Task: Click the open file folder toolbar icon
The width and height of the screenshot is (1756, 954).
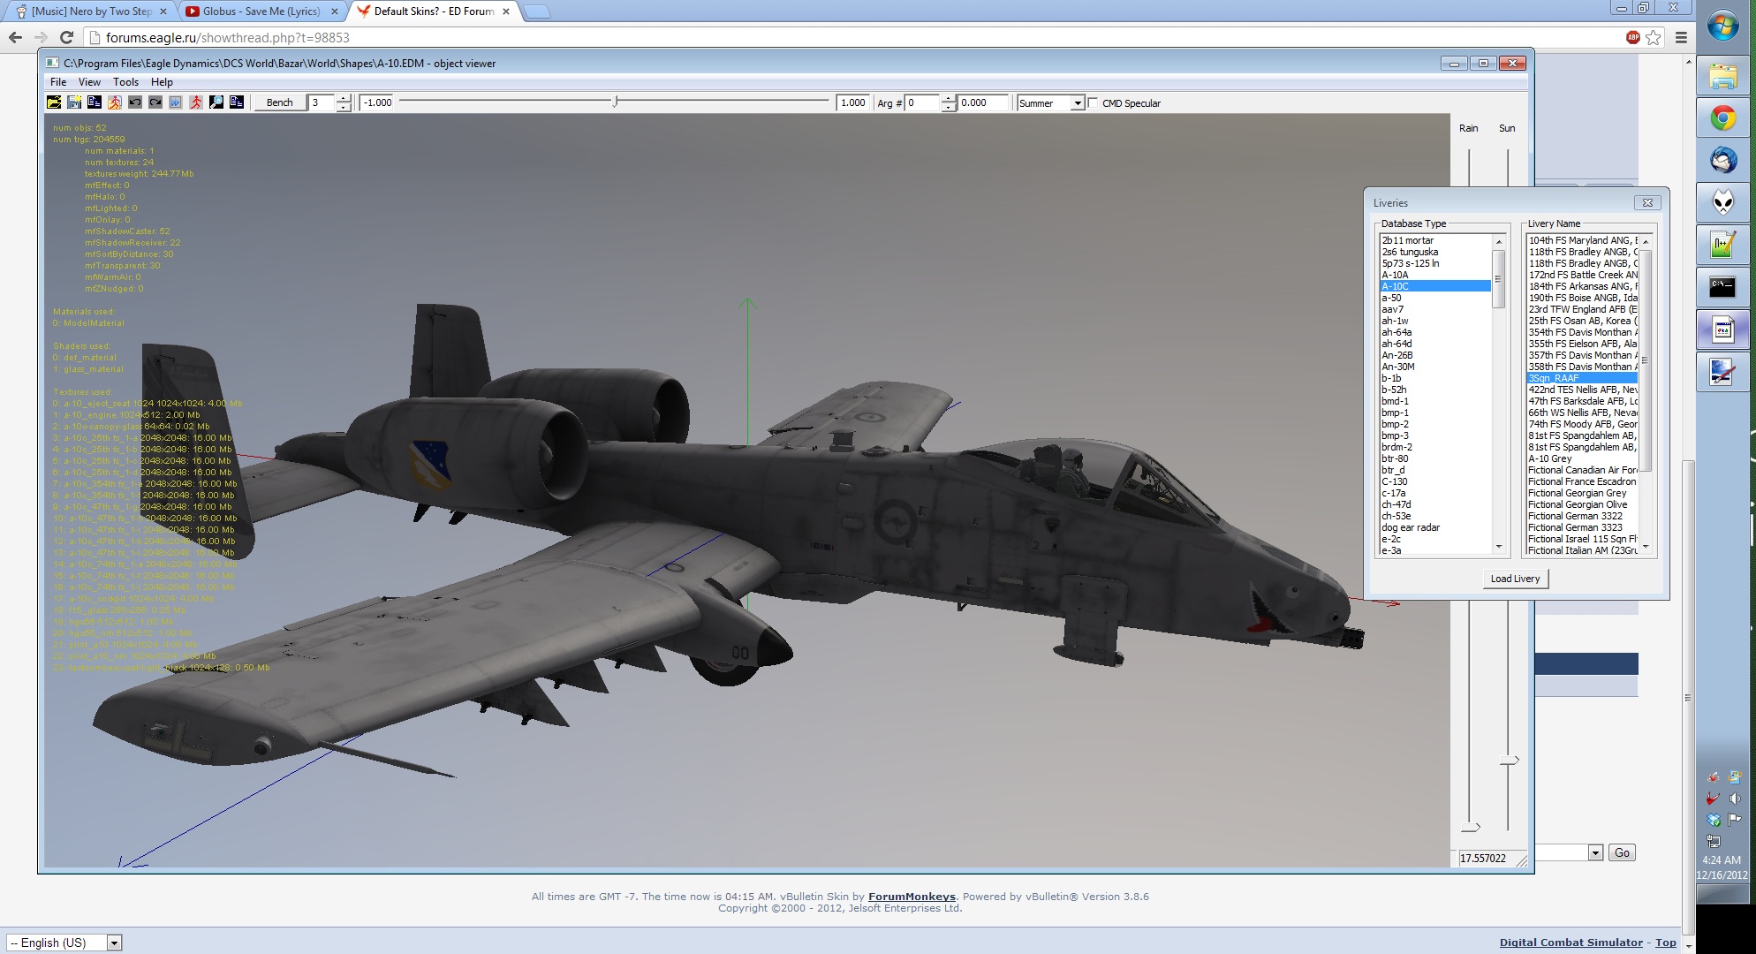Action: (54, 102)
